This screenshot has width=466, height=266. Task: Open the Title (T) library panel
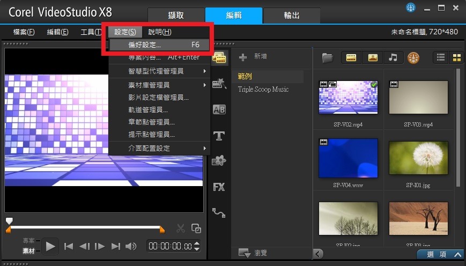[x=219, y=135]
